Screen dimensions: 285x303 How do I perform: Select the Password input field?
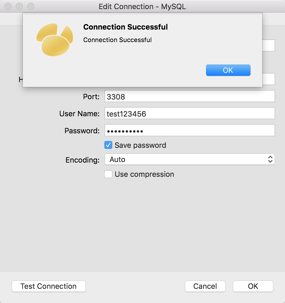190,130
